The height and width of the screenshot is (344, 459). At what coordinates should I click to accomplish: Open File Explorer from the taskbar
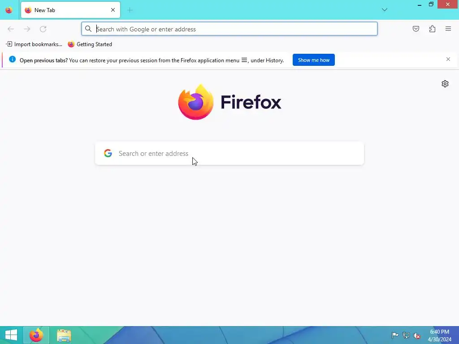pos(64,335)
